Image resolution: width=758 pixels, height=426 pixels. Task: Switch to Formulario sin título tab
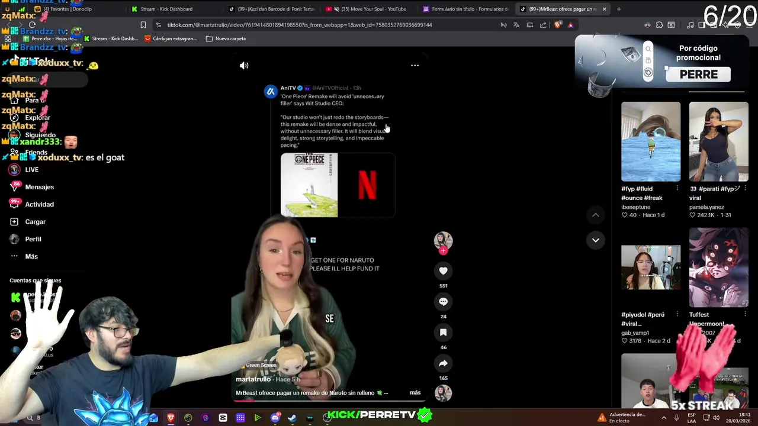tap(467, 9)
